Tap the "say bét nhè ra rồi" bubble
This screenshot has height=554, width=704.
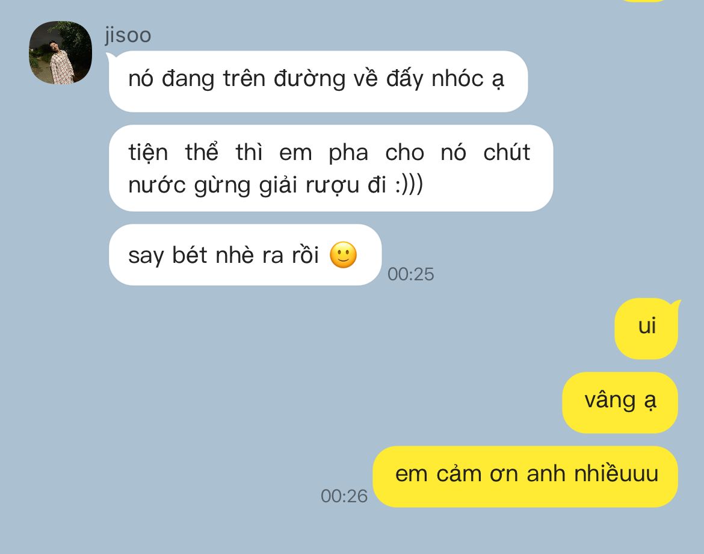point(245,254)
